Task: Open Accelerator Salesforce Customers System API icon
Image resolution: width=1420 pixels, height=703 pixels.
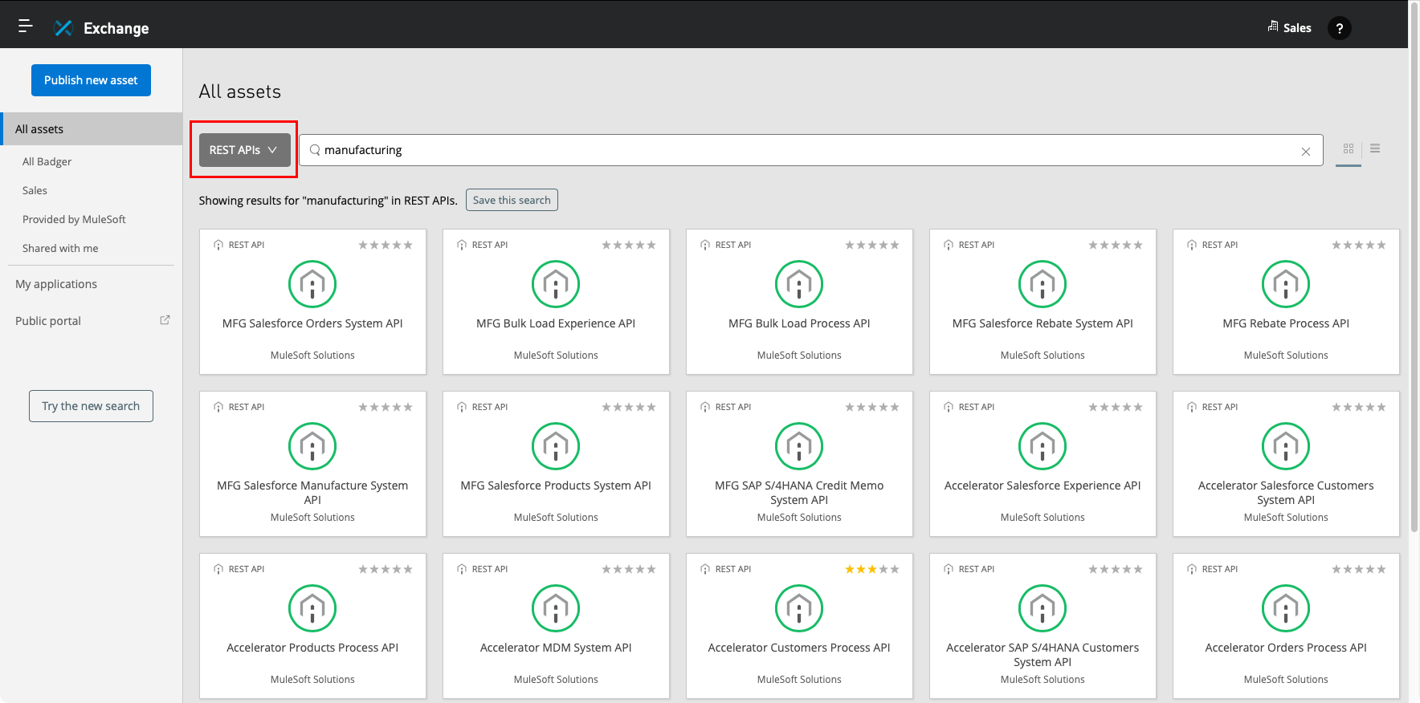Action: 1286,446
